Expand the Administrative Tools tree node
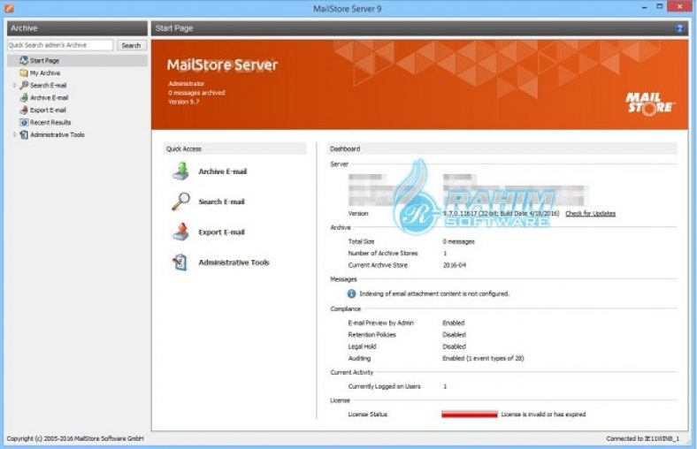Image resolution: width=697 pixels, height=449 pixels. (15, 134)
